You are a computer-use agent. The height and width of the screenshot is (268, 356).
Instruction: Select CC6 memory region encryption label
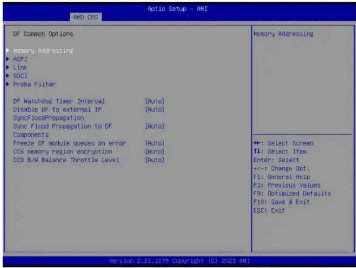click(x=63, y=151)
